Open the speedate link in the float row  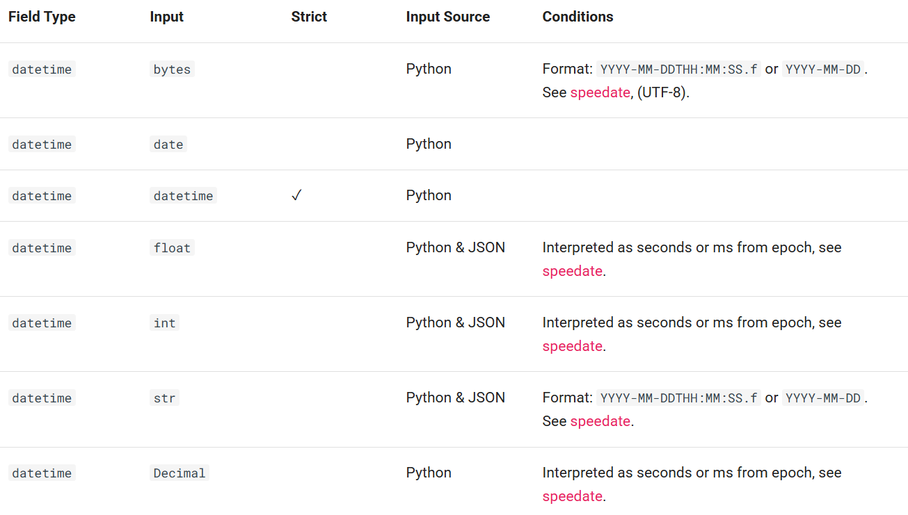(572, 271)
